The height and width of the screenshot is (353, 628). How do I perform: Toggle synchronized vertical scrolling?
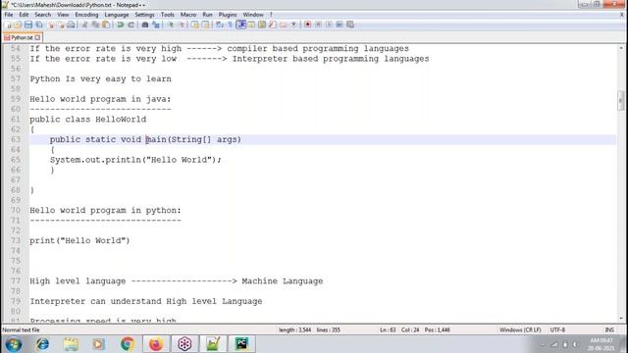tap(195, 25)
